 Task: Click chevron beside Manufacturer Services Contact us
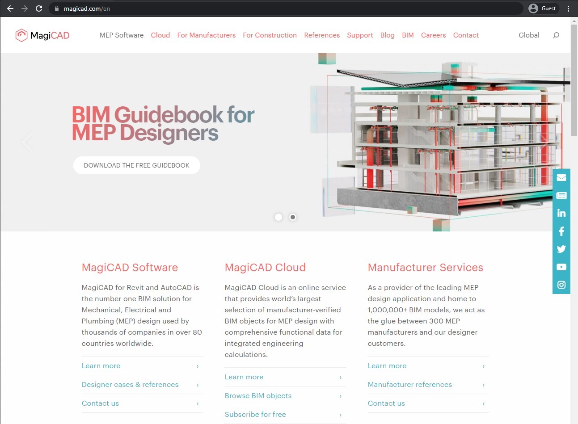pyautogui.click(x=484, y=403)
